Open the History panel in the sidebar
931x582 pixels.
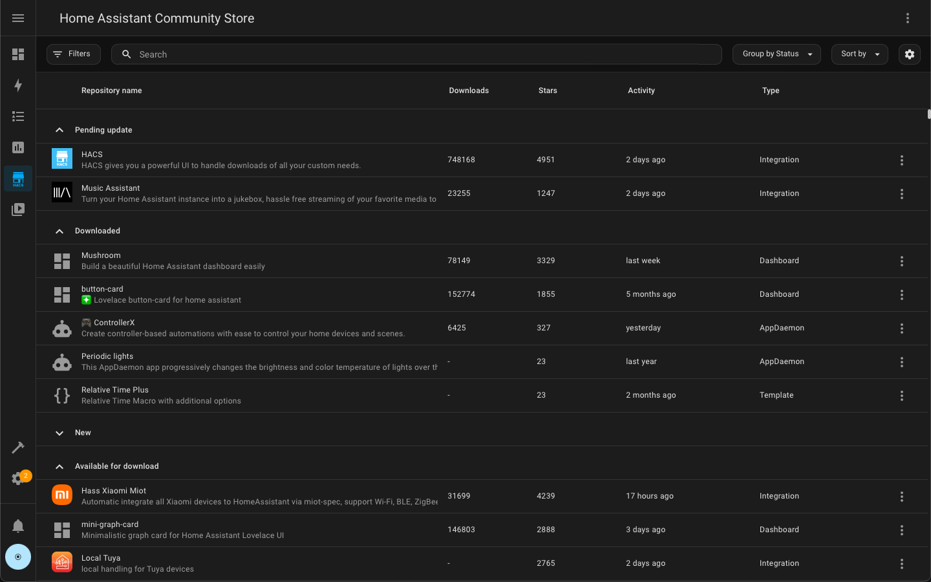pyautogui.click(x=18, y=147)
